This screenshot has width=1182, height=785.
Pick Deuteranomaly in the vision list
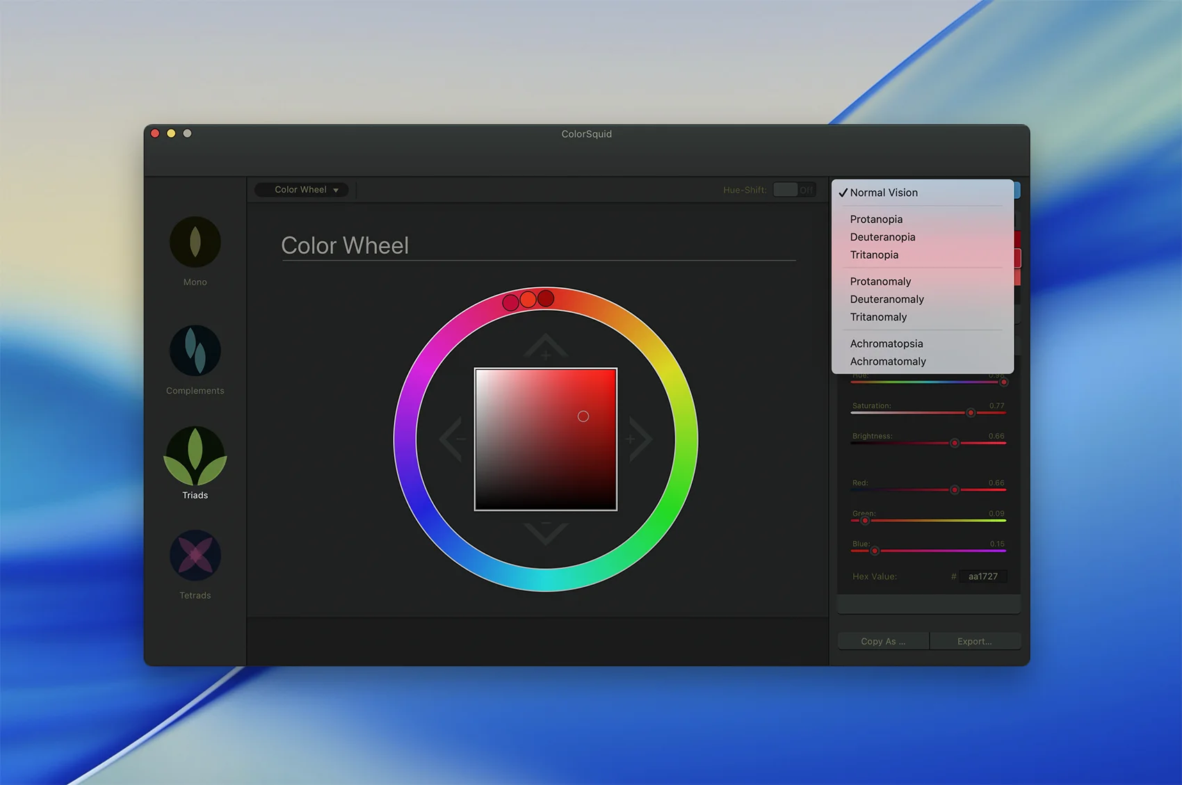886,299
